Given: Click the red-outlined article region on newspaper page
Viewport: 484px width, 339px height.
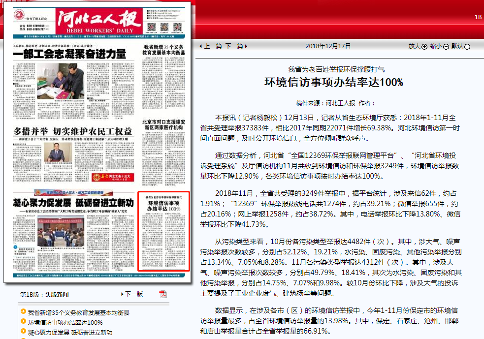Looking at the screenshot, I should 164,231.
